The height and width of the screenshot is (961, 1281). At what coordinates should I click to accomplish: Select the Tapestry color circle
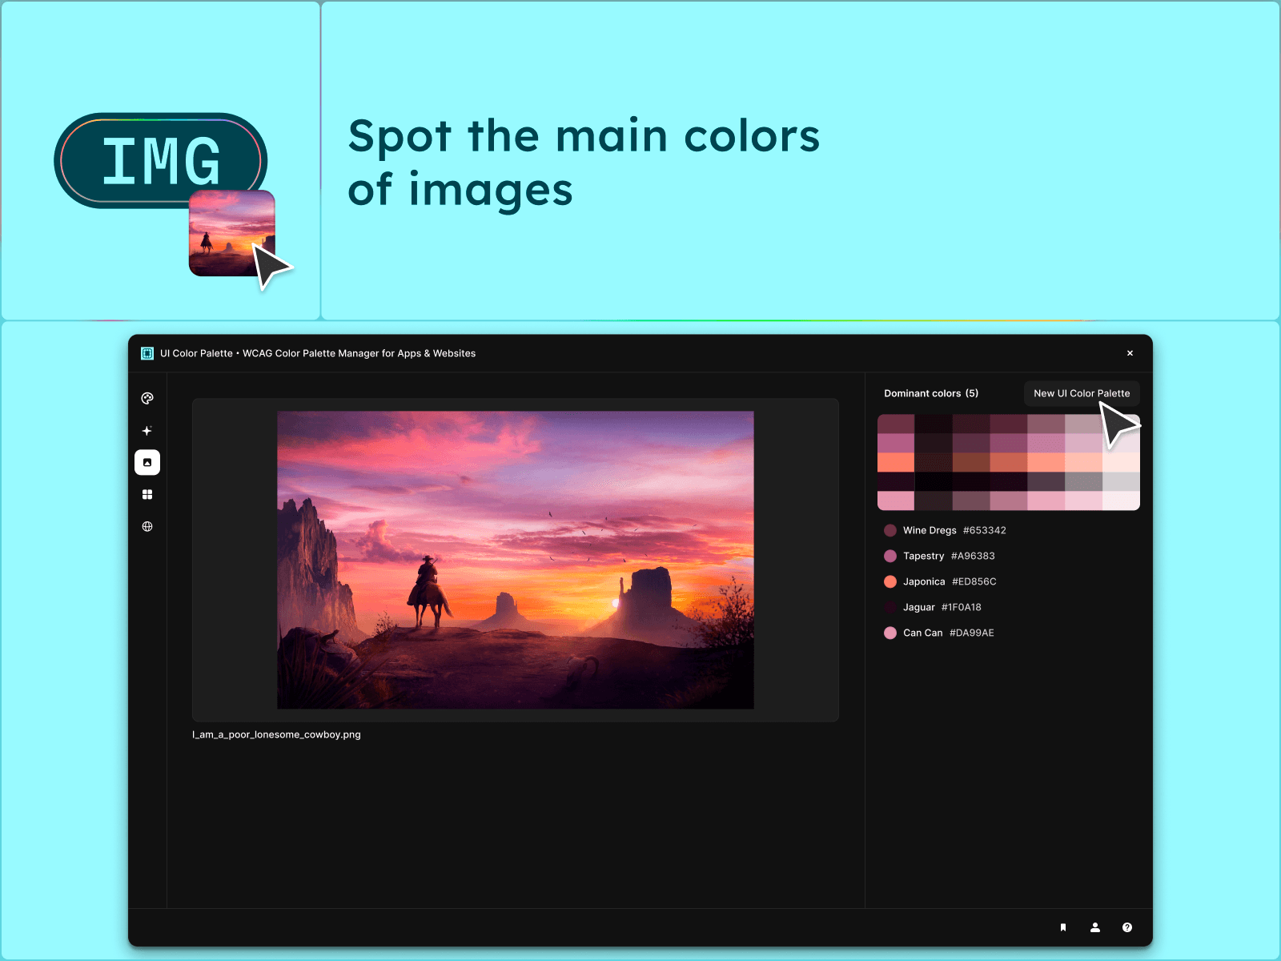click(890, 556)
